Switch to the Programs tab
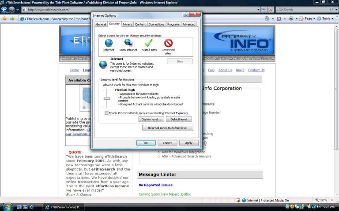 [x=173, y=24]
